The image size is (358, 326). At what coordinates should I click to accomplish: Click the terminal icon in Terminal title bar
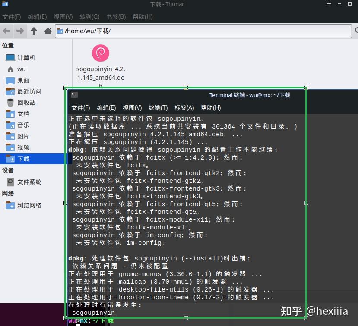(73, 95)
